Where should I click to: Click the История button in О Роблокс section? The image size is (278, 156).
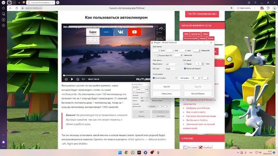point(190,147)
